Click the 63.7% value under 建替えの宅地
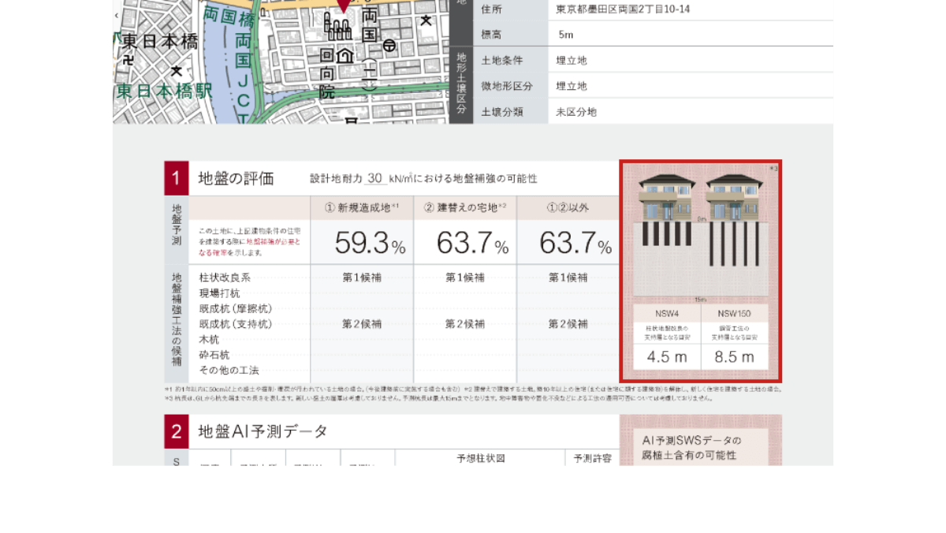The width and height of the screenshot is (946, 533). [x=473, y=244]
